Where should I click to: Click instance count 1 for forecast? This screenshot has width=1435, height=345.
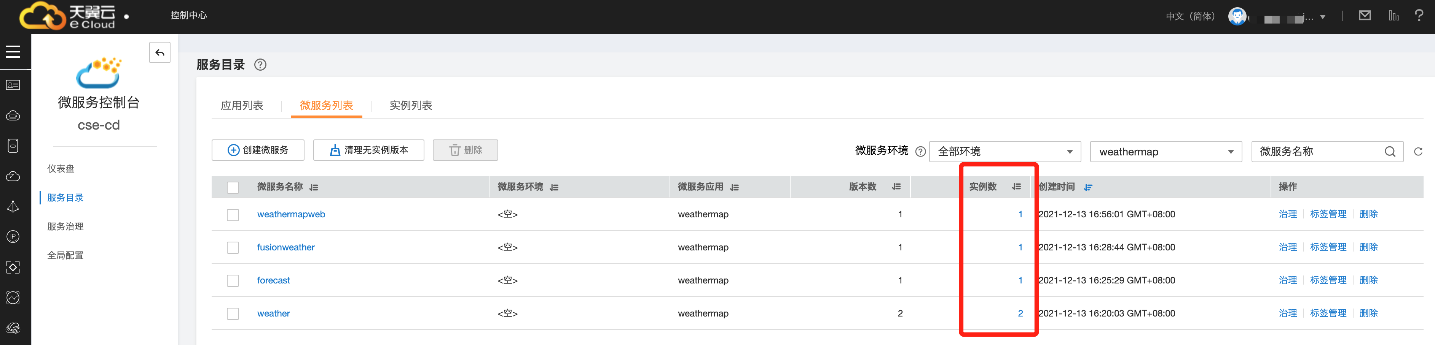(1020, 280)
